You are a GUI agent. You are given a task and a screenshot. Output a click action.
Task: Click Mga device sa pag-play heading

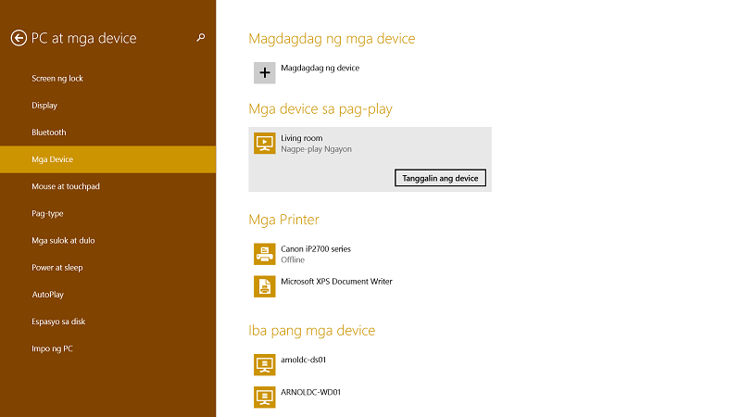(320, 108)
